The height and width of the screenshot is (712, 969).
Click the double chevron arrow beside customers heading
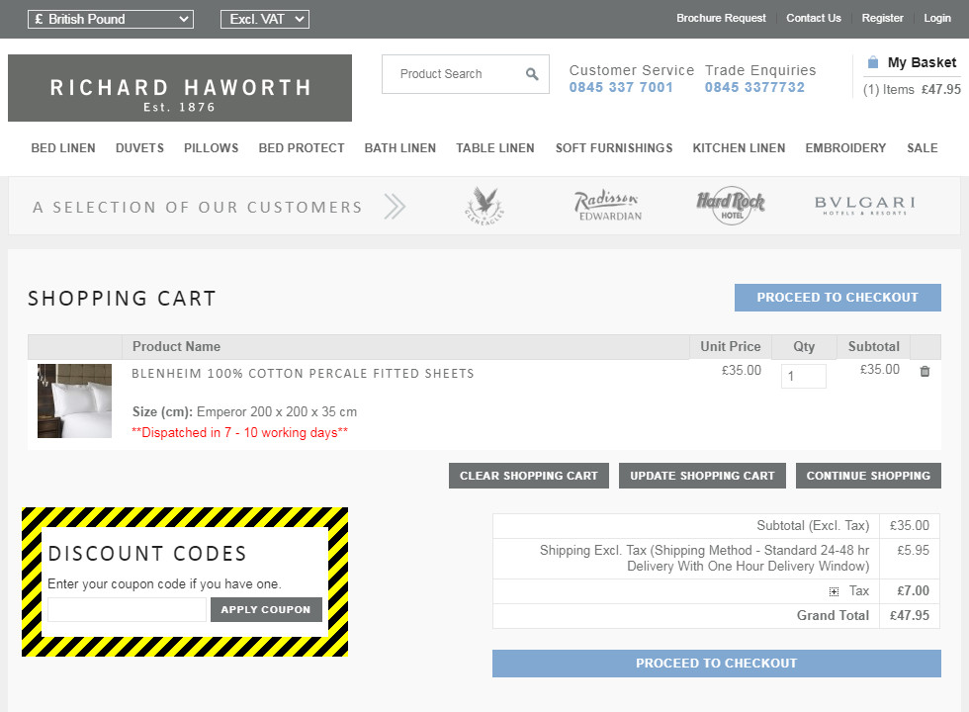point(395,207)
